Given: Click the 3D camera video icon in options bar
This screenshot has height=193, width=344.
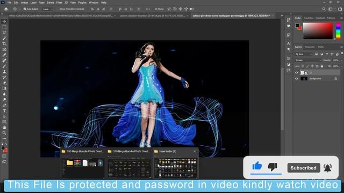Looking at the screenshot, I should pyautogui.click(x=191, y=9).
